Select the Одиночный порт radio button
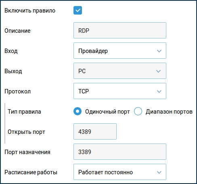The image size is (197, 184). pos(78,111)
